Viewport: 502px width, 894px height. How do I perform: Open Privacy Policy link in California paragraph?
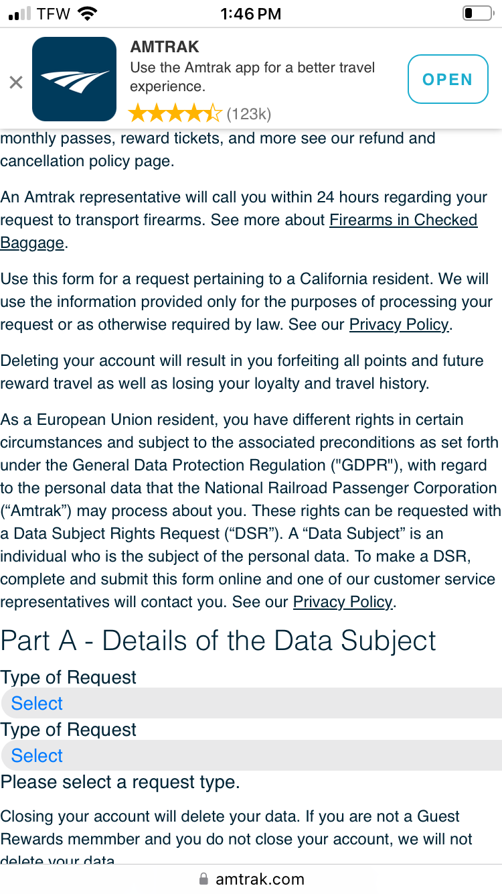pos(399,324)
